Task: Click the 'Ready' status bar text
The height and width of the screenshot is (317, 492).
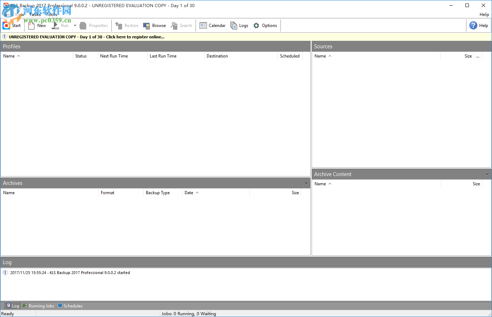Action: pos(8,314)
